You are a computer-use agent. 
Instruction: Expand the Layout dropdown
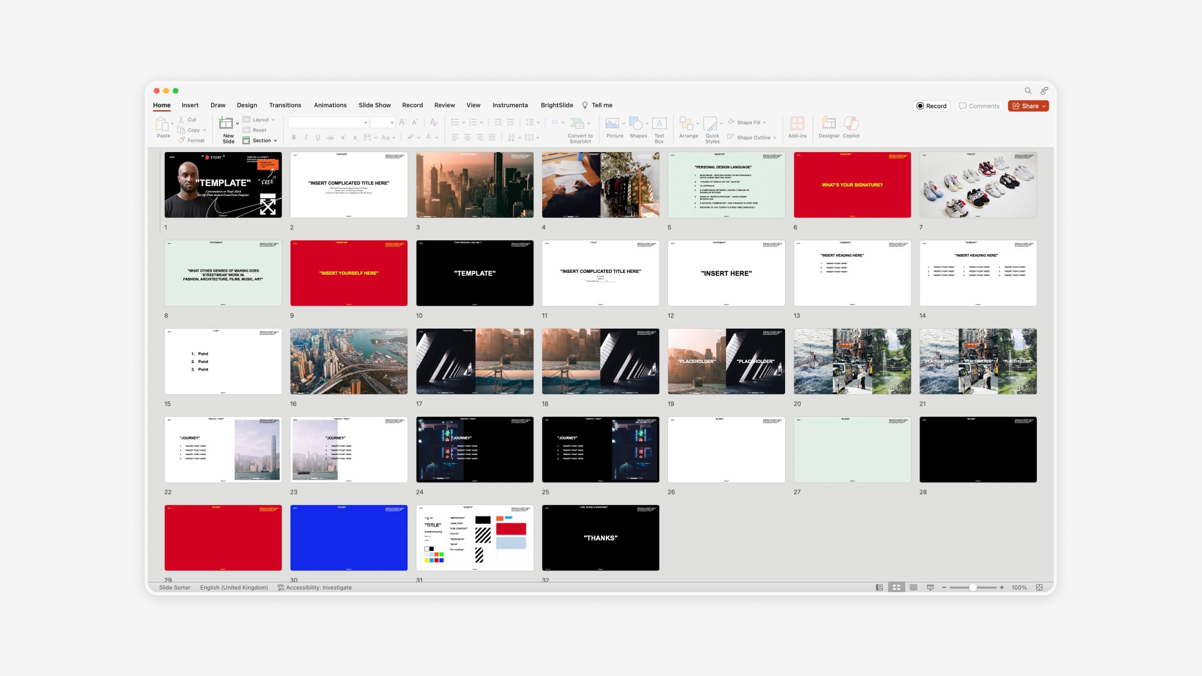click(261, 120)
